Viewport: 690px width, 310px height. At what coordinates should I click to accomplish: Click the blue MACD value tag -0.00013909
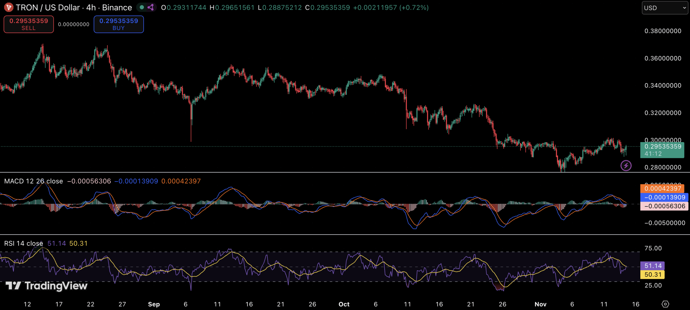(664, 197)
